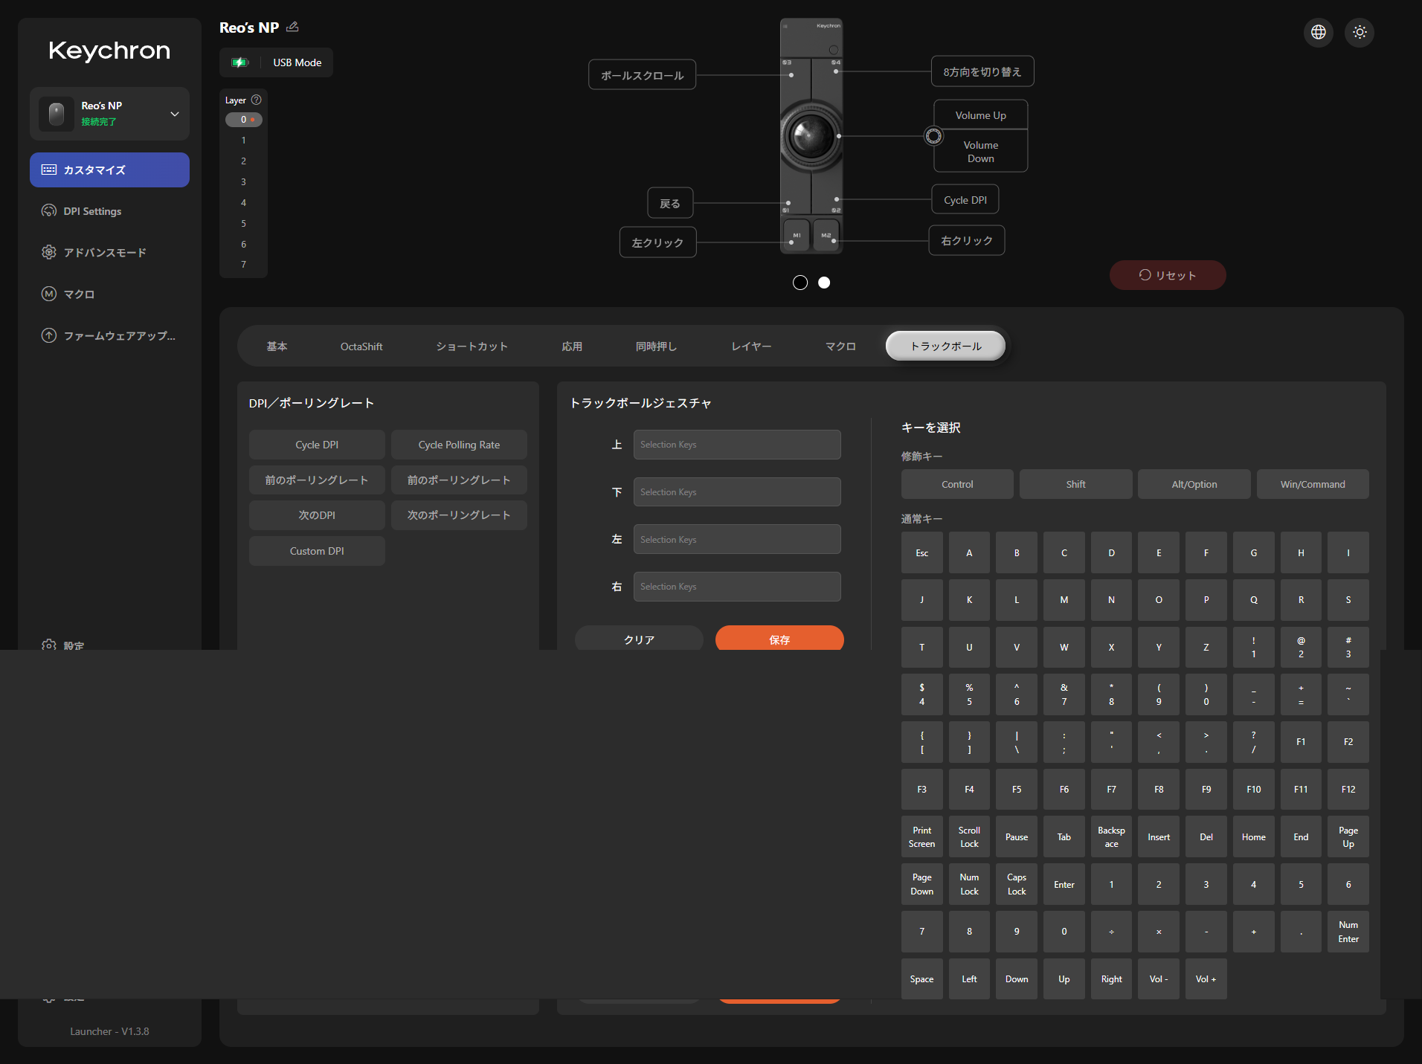Click the trackball on the device image
1422x1064 pixels.
[811, 136]
